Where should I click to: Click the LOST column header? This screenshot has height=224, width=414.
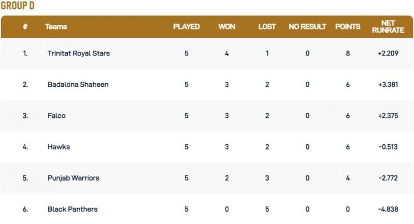[267, 26]
